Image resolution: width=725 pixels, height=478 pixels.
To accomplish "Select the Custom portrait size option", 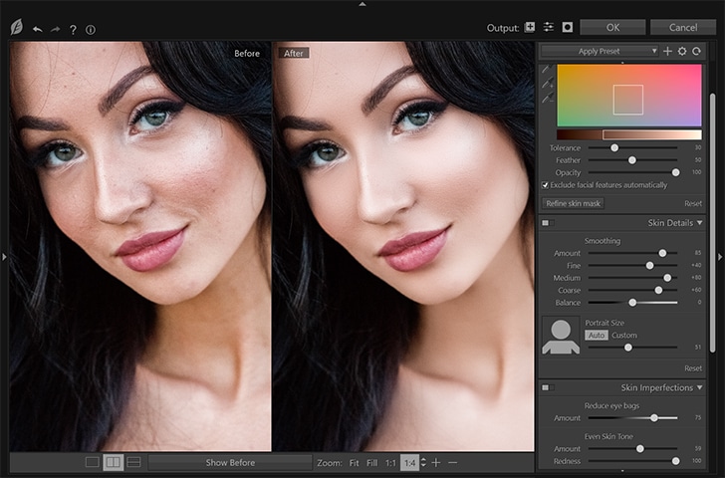I will coord(624,336).
